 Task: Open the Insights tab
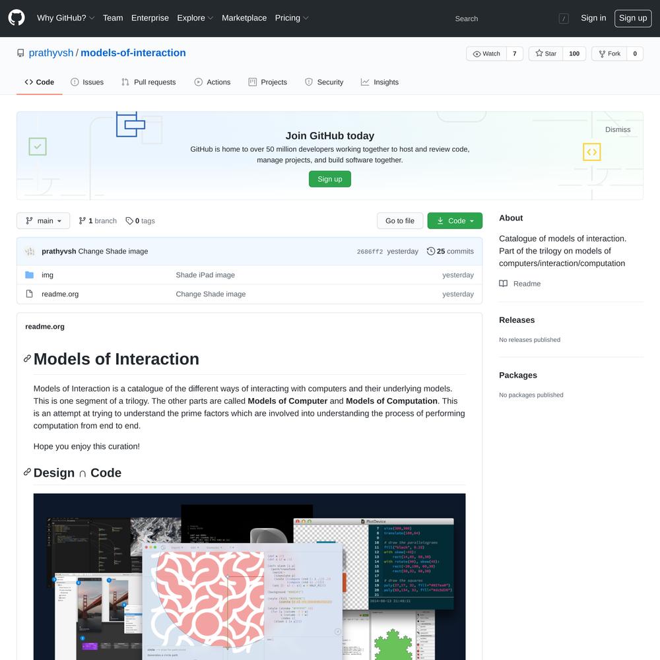(x=379, y=82)
